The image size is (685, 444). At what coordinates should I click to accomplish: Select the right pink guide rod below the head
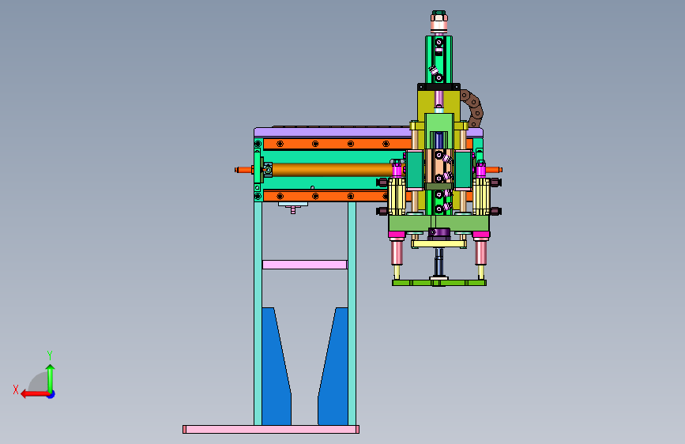coord(480,252)
